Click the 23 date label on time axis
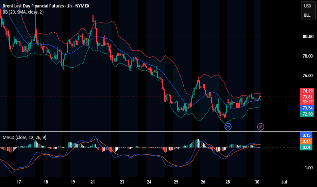The image size is (317, 187). pos(122,182)
